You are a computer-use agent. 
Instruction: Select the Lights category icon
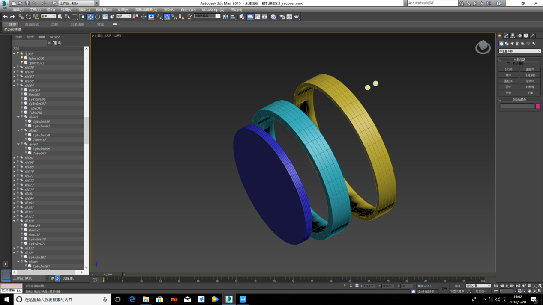[x=512, y=44]
